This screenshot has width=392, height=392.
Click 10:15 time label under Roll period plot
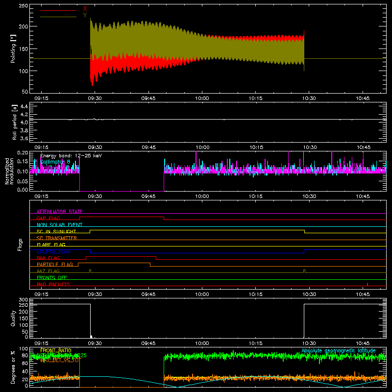pos(256,147)
